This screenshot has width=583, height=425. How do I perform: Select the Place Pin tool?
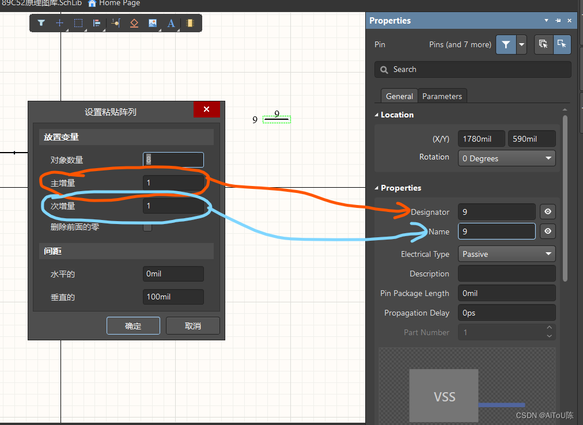pos(116,23)
